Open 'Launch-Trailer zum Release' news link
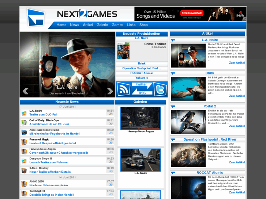This screenshot has width=266, height=199. coord(48,162)
